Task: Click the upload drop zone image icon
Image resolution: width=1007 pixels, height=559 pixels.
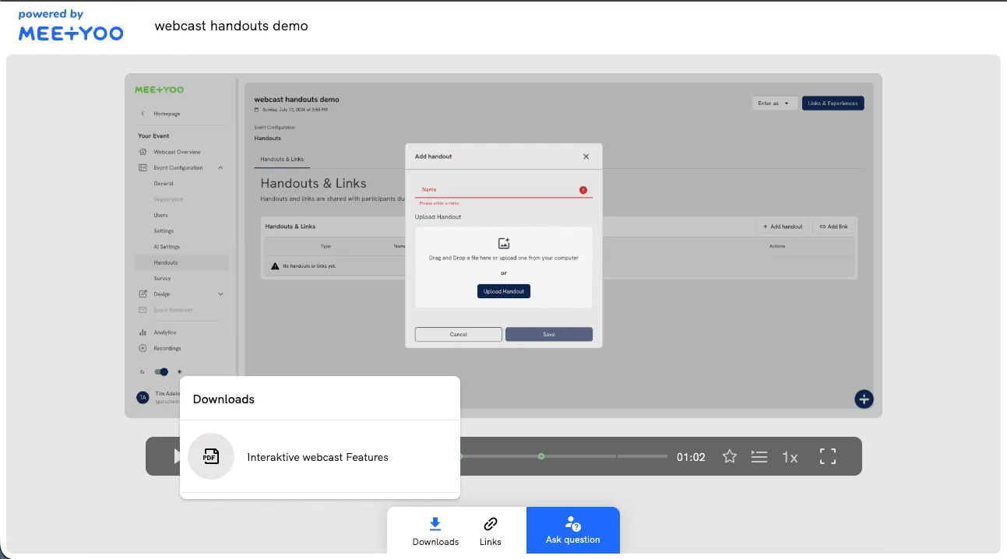Action: [504, 244]
